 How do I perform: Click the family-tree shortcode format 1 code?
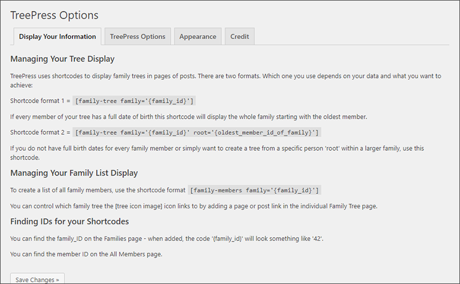pyautogui.click(x=135, y=101)
